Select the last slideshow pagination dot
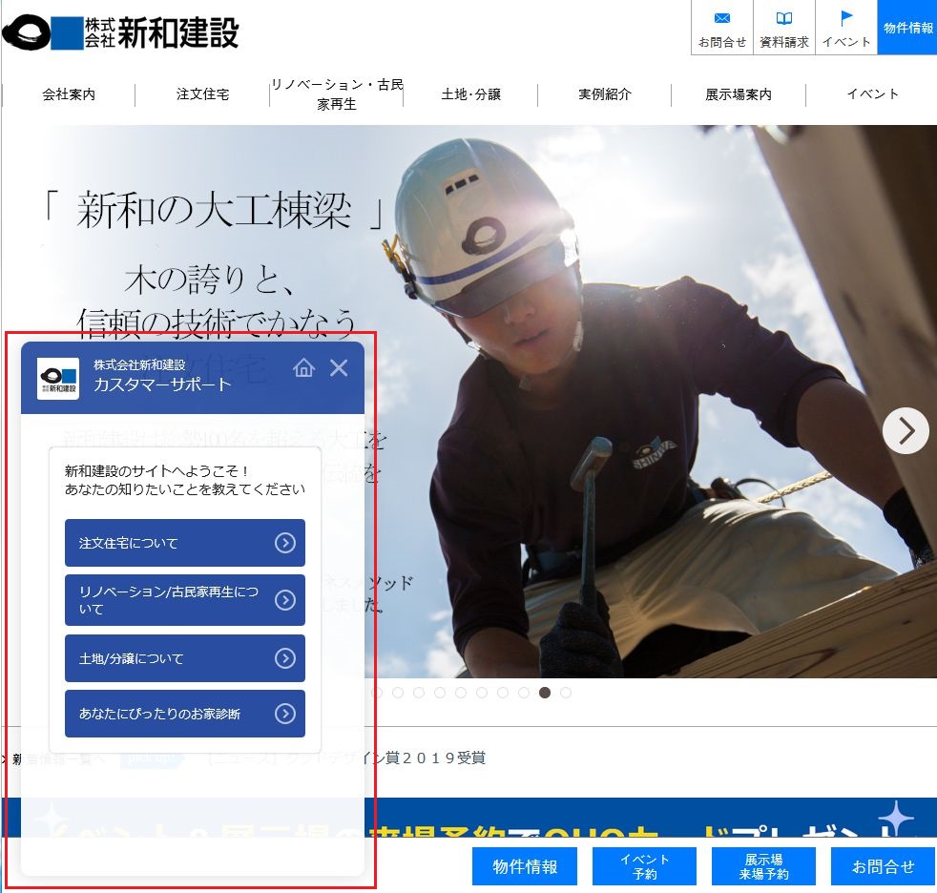Image resolution: width=937 pixels, height=893 pixels. [x=566, y=693]
